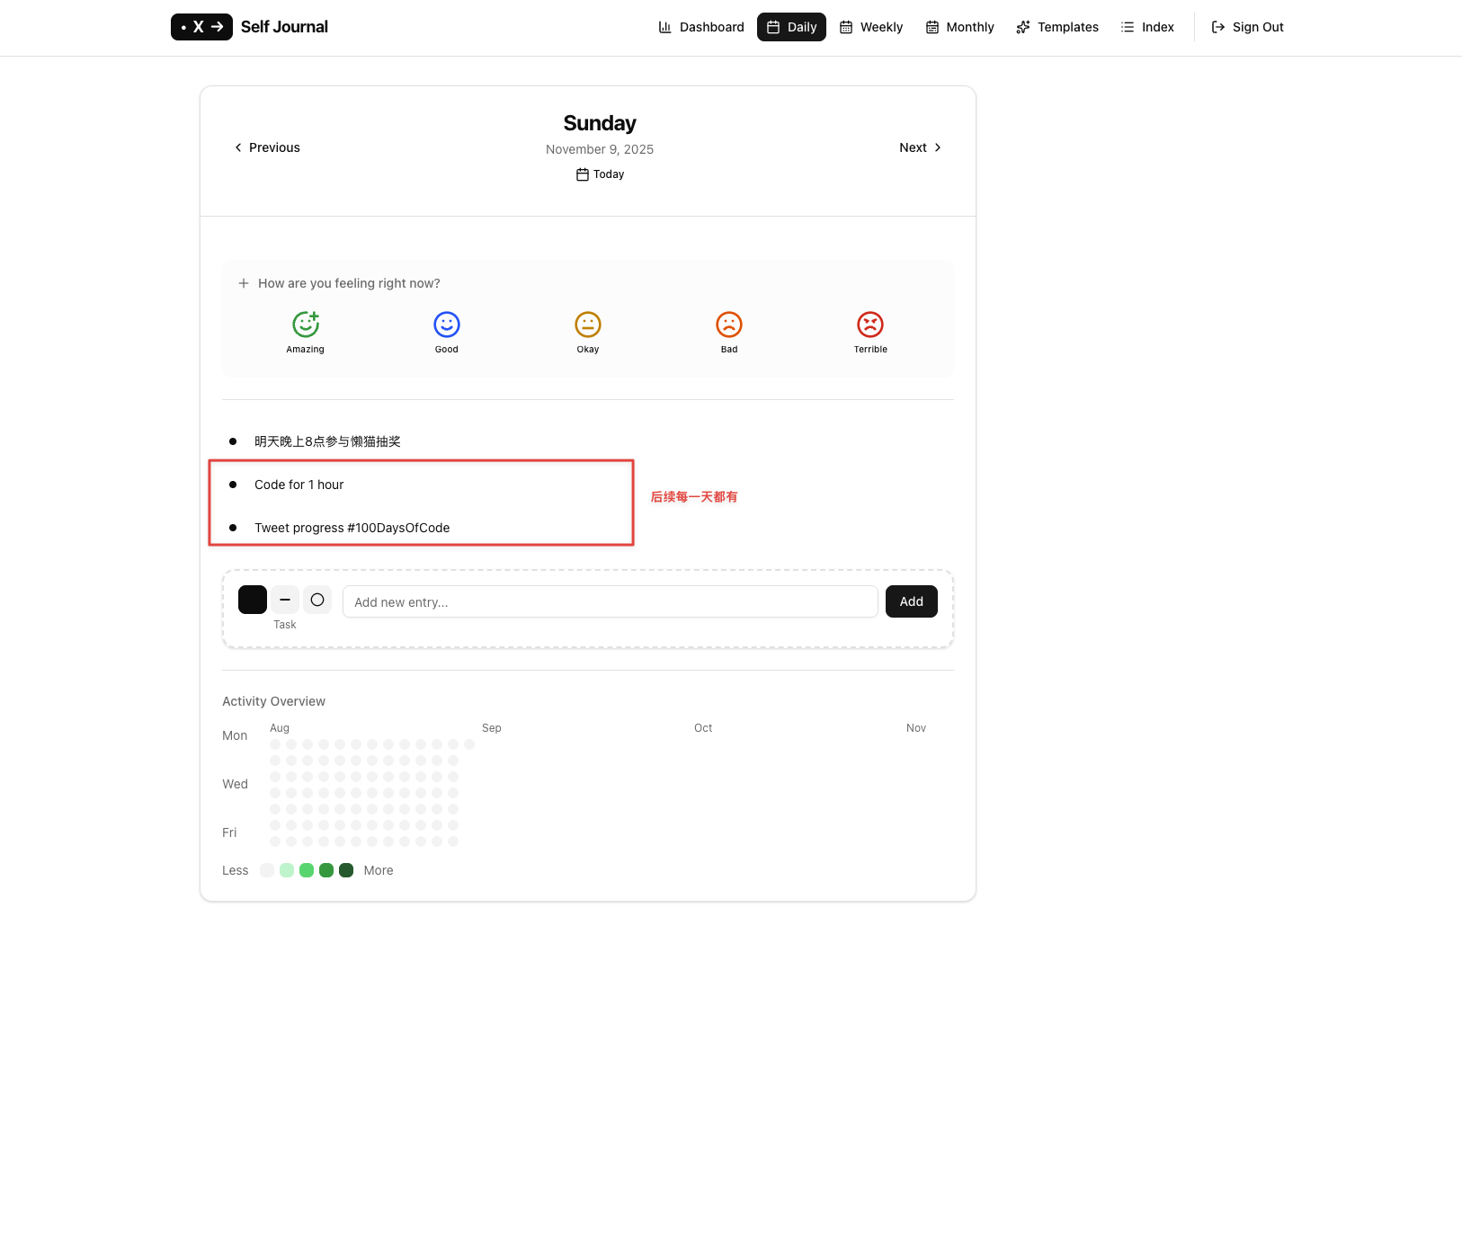Screen dimensions: 1462x1237
Task: Toggle bullet for 'Code for 1 hour'
Action: (x=233, y=485)
